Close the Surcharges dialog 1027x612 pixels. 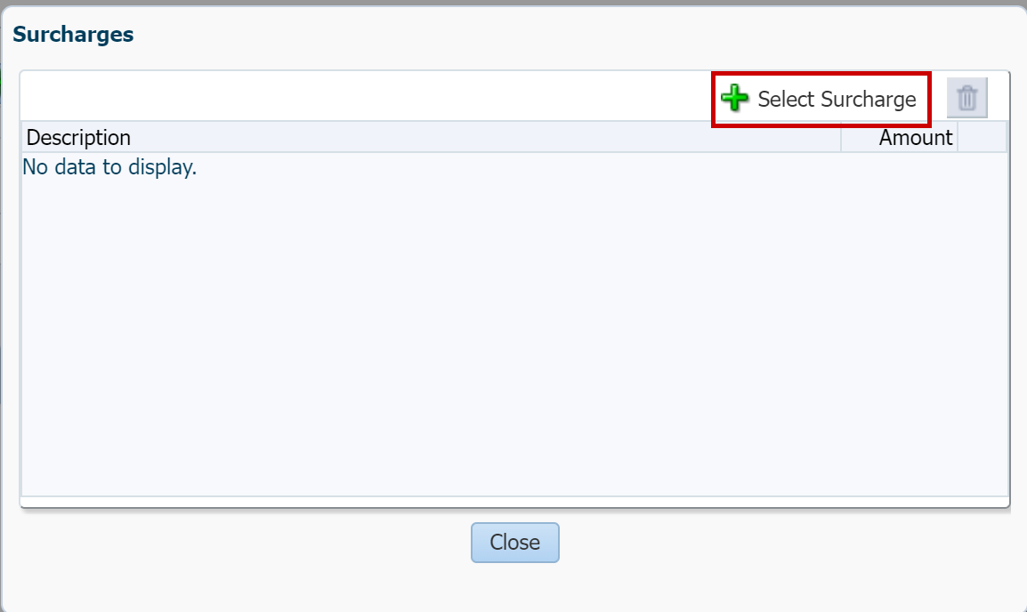click(514, 542)
